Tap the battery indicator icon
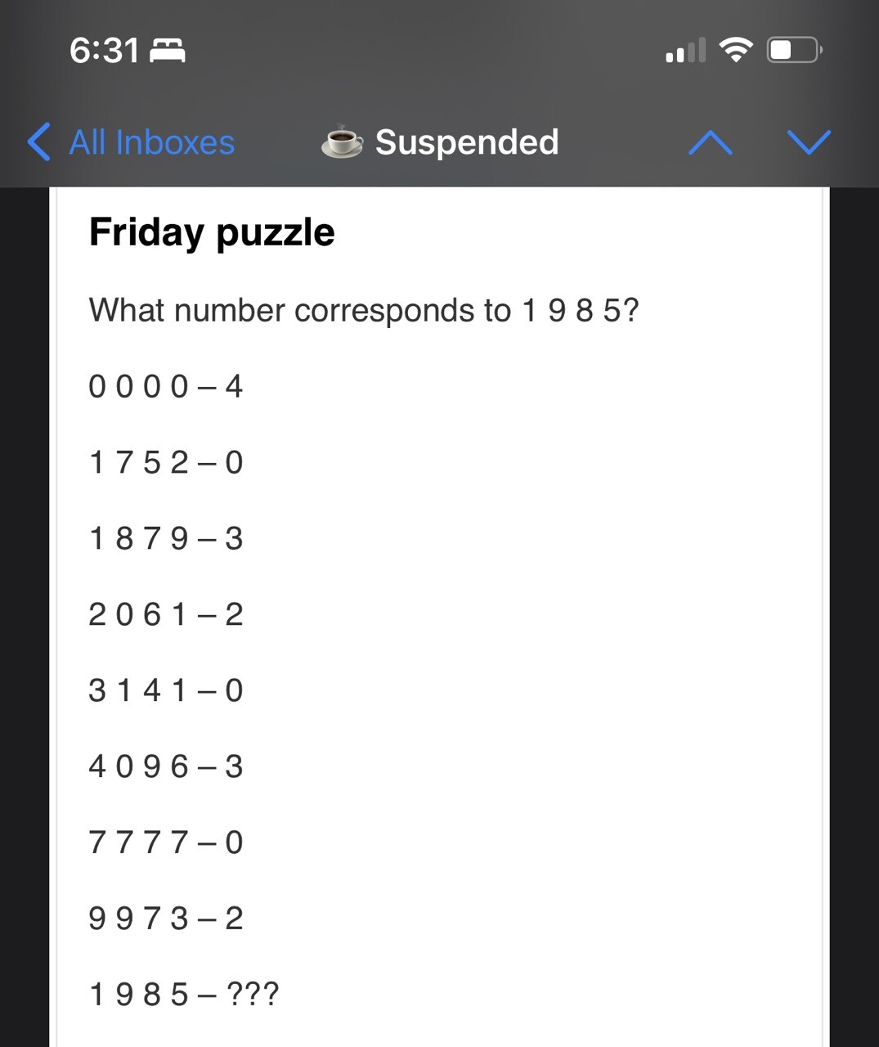Screen dimensions: 879x1047 point(793,51)
